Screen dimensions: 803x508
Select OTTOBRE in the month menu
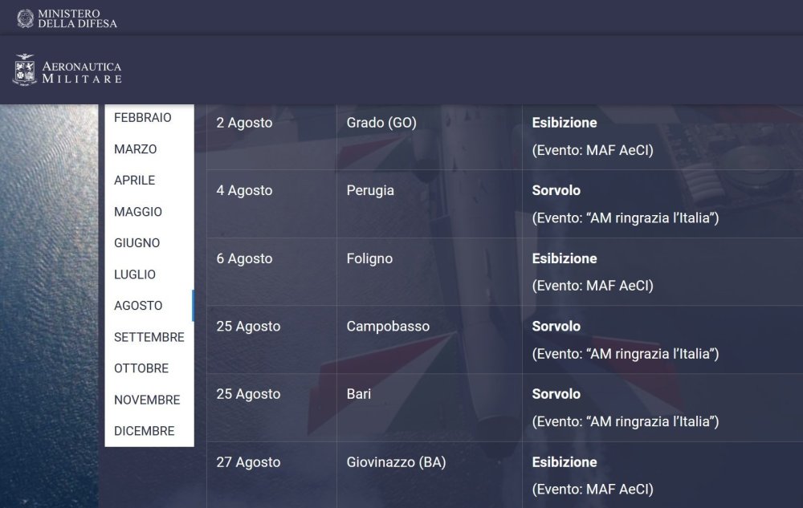coord(141,368)
